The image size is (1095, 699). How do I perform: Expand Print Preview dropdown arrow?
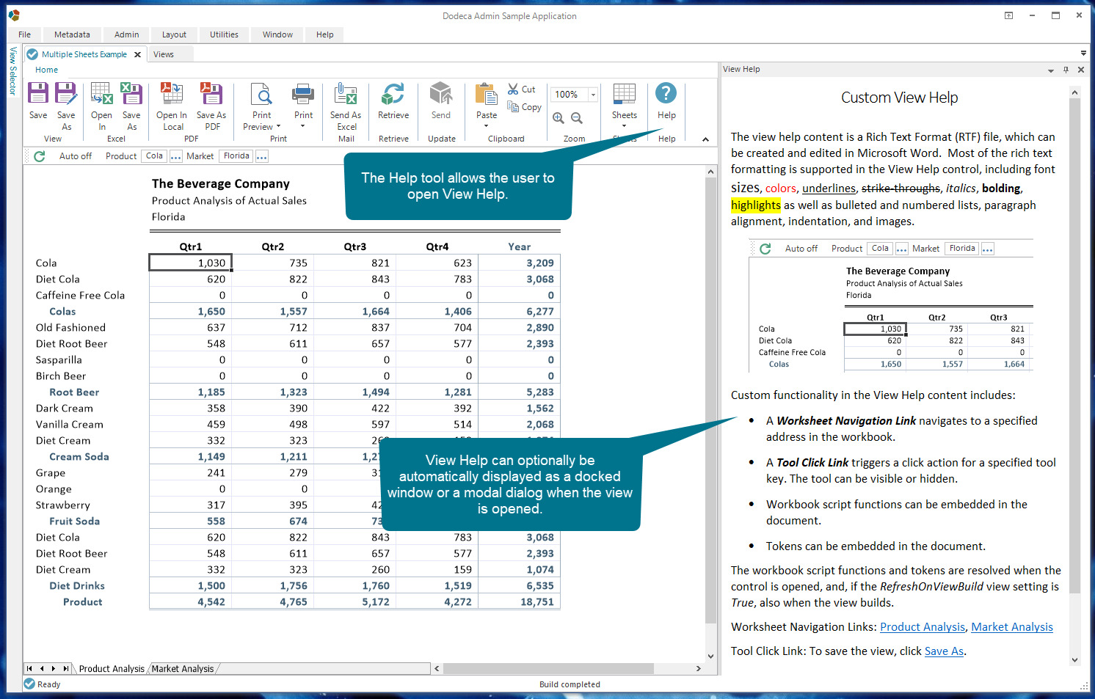[x=279, y=127]
